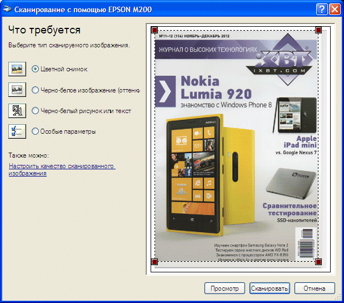Click the help question mark button
This screenshot has height=303, width=344.
tap(322, 9)
